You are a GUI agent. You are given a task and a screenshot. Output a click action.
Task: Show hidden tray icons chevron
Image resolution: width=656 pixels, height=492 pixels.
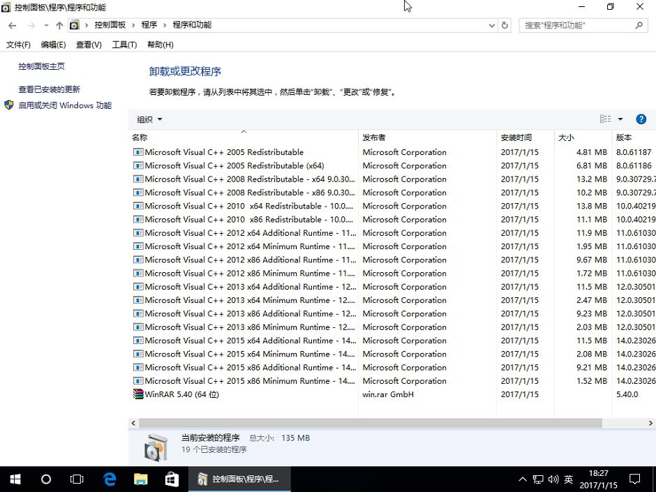[523, 479]
